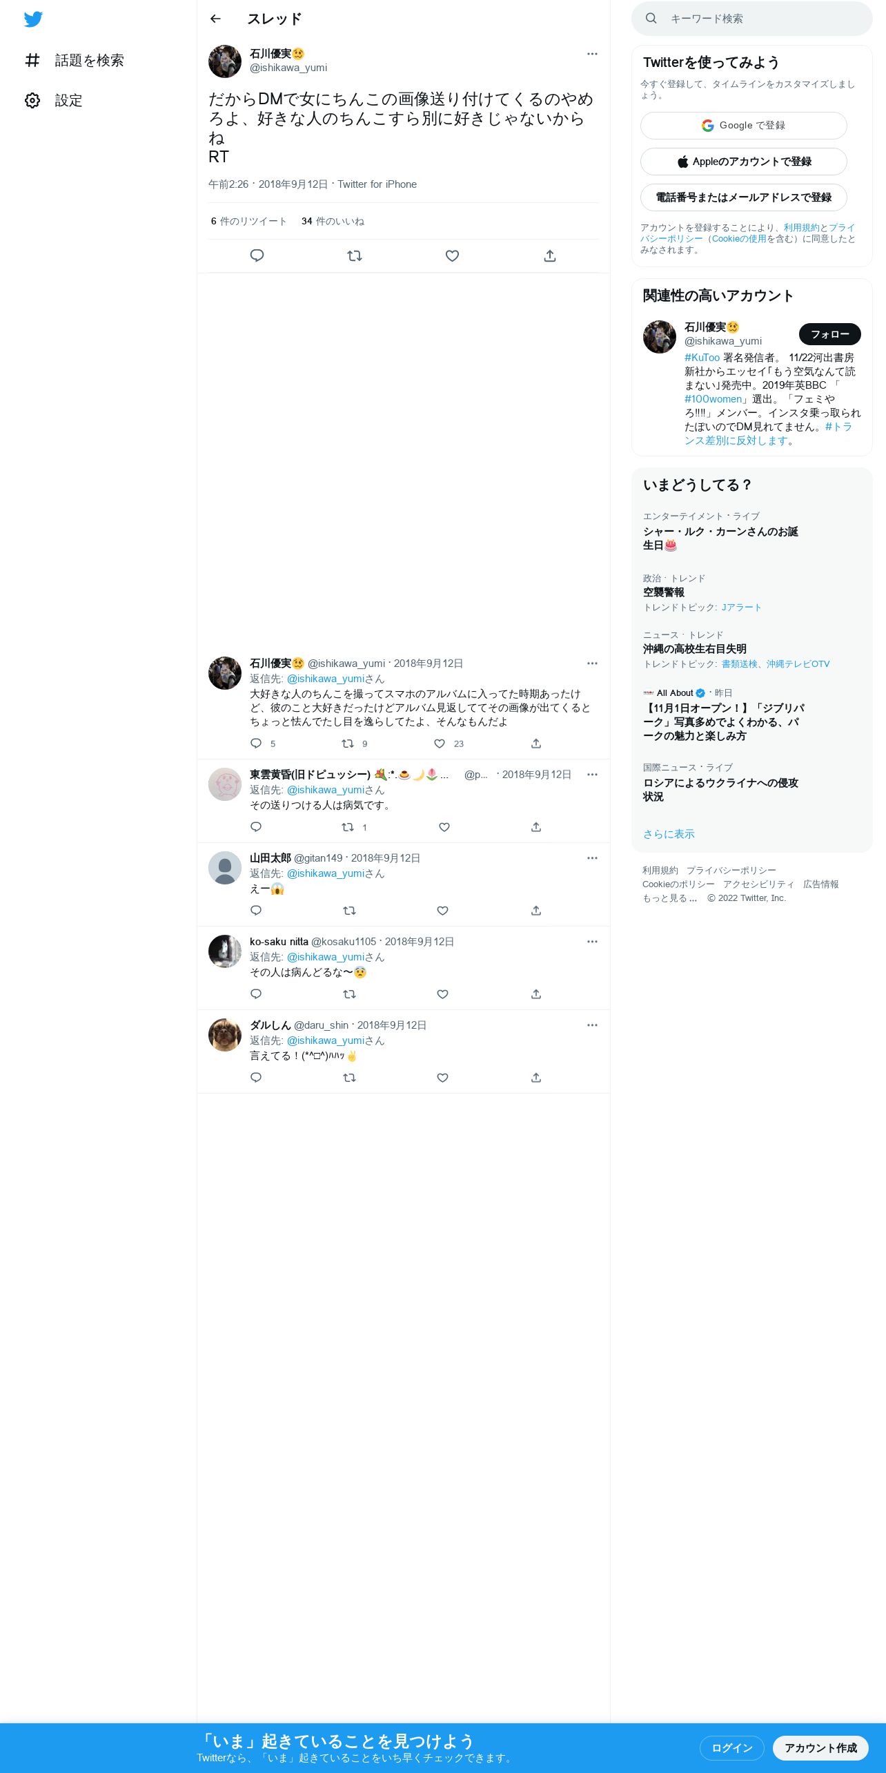Open the three-dot menu on 山田太郎's reply
Viewport: 886px width, 1773px height.
[x=592, y=858]
